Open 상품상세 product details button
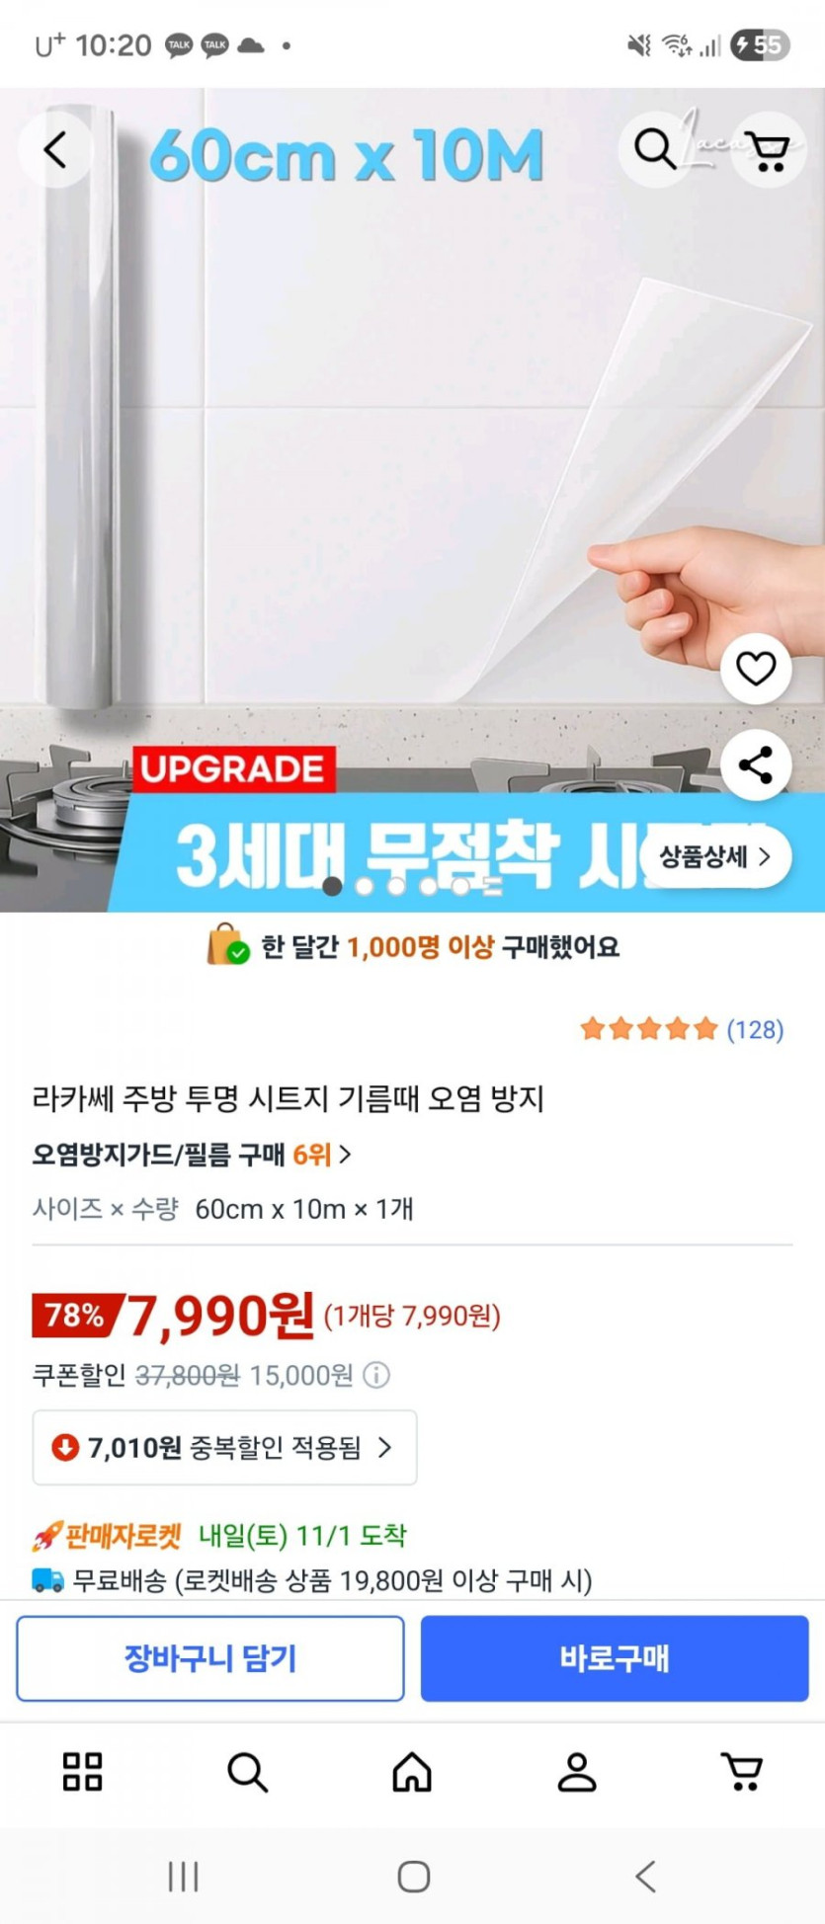This screenshot has height=1924, width=825. point(714,856)
